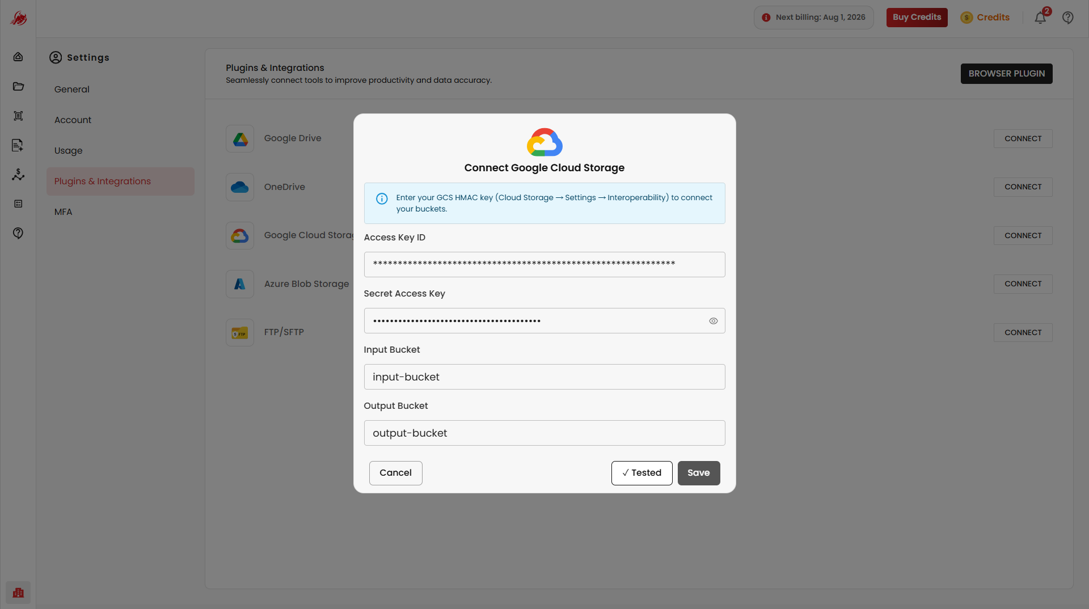Click the OneDrive cloud icon
1089x609 pixels.
pyautogui.click(x=240, y=187)
